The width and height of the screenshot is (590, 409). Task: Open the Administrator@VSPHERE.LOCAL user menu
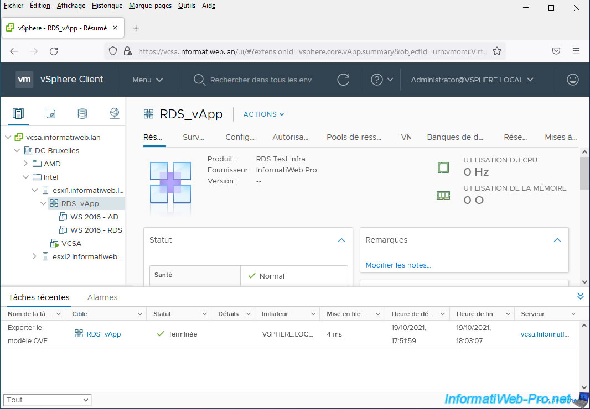[472, 80]
